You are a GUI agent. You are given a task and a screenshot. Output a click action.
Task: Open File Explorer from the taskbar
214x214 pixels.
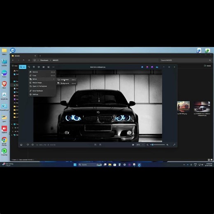pyautogui.click(x=110, y=165)
